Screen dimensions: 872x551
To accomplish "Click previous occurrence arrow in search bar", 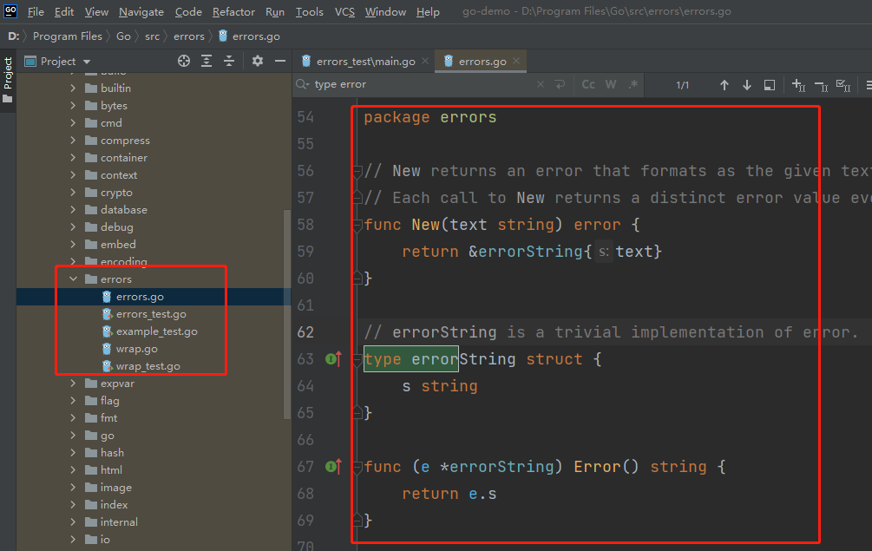I will [x=724, y=84].
